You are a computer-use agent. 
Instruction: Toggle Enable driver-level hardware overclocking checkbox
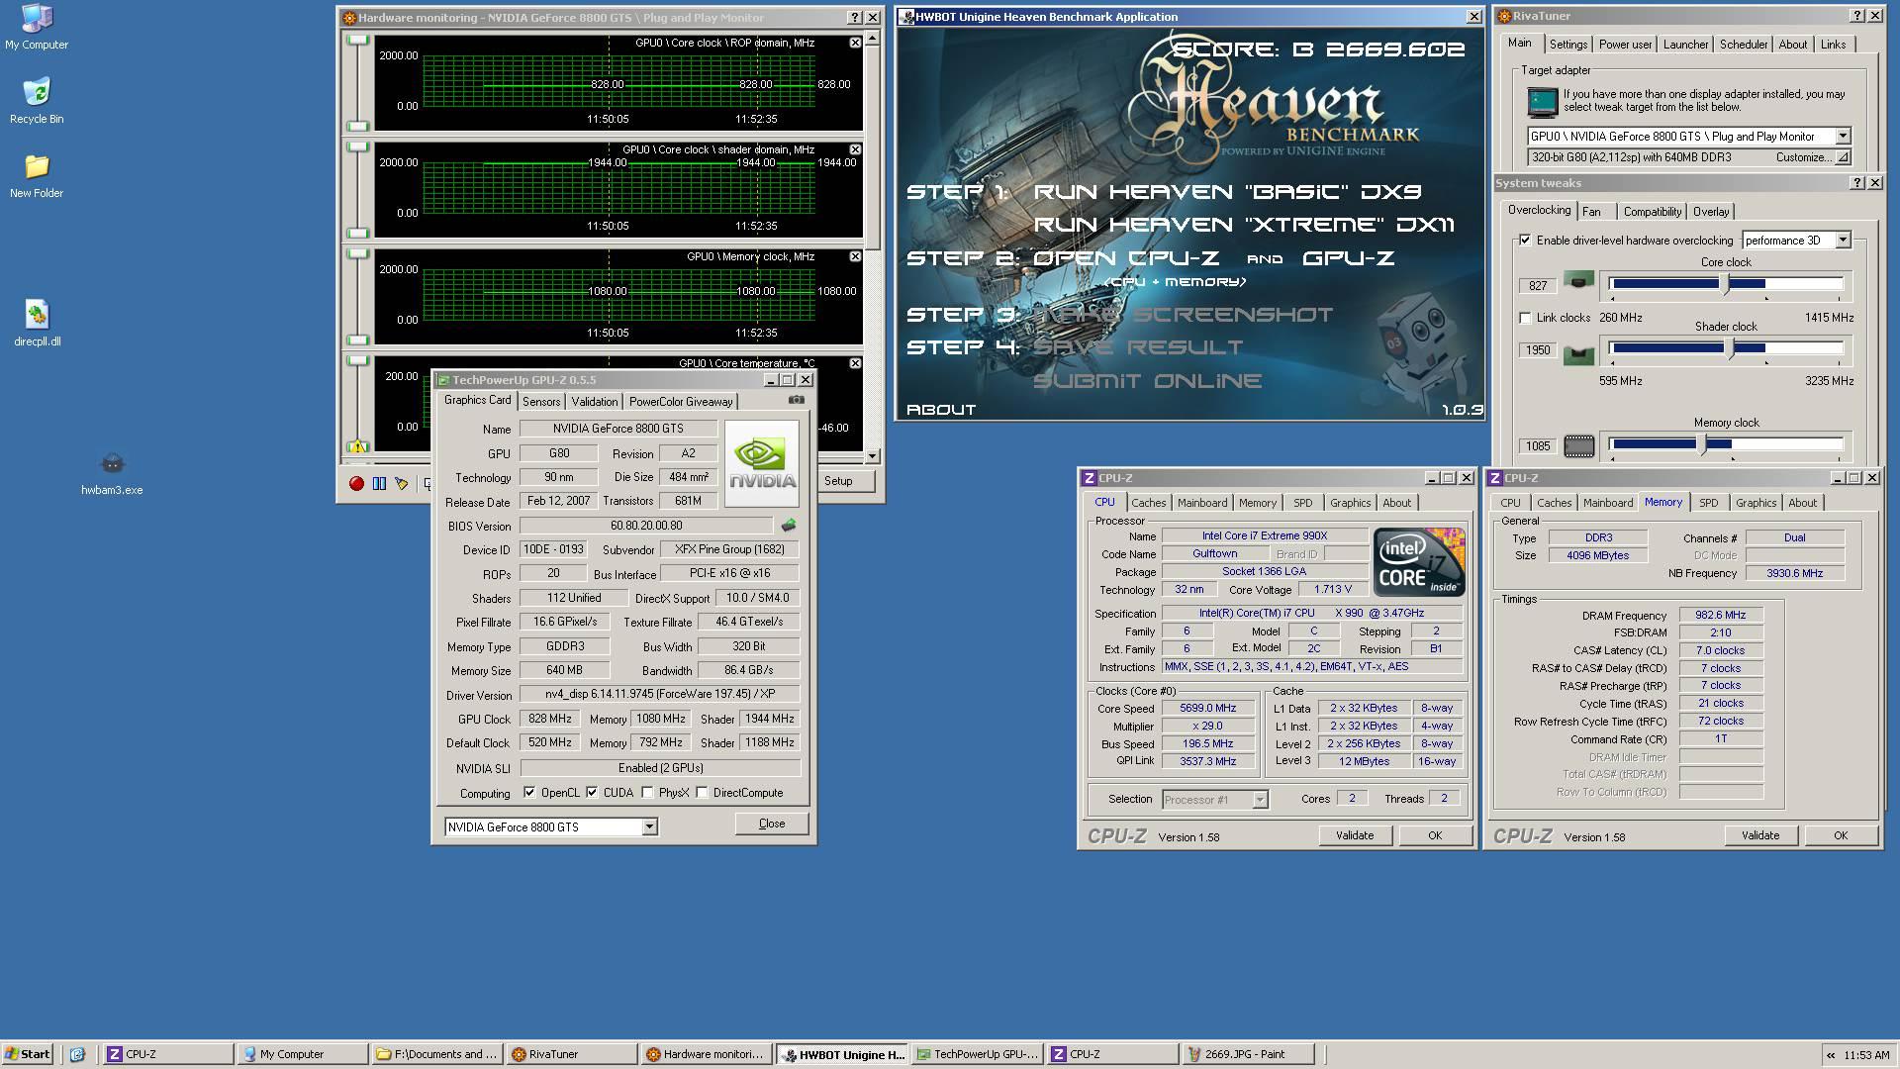click(1525, 240)
